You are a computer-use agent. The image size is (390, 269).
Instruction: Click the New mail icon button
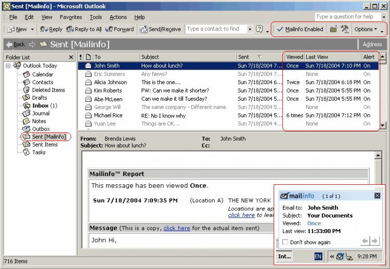[17, 29]
